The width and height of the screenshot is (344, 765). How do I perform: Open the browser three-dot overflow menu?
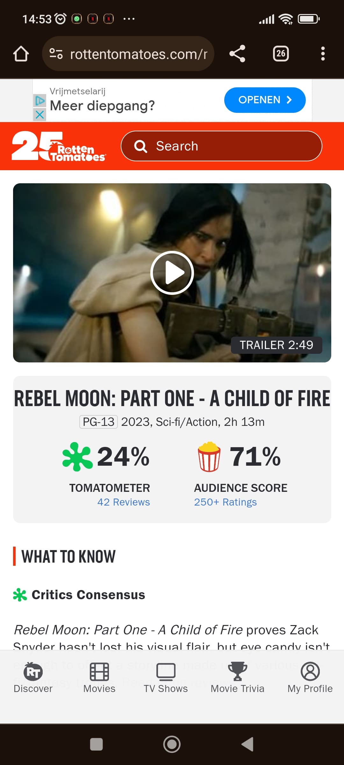(323, 54)
